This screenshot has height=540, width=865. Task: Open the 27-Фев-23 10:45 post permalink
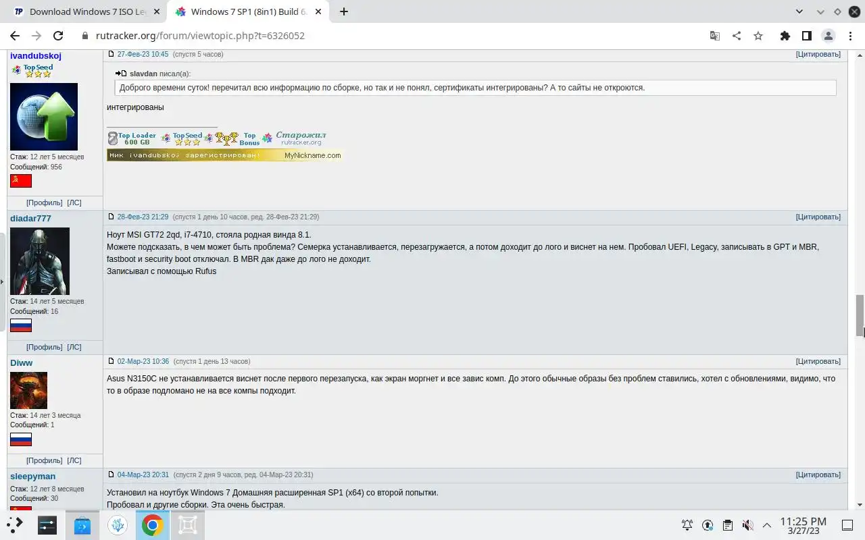click(143, 54)
